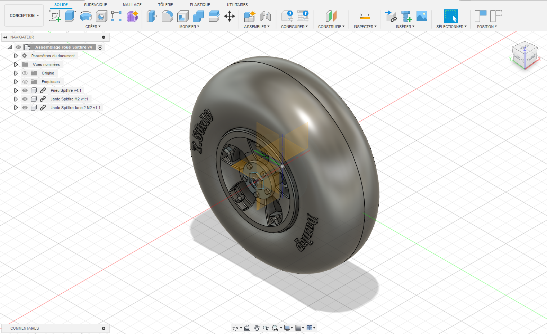The width and height of the screenshot is (547, 334).
Task: Collapse the Assemblage roue Spitfire root node
Action: pos(10,47)
